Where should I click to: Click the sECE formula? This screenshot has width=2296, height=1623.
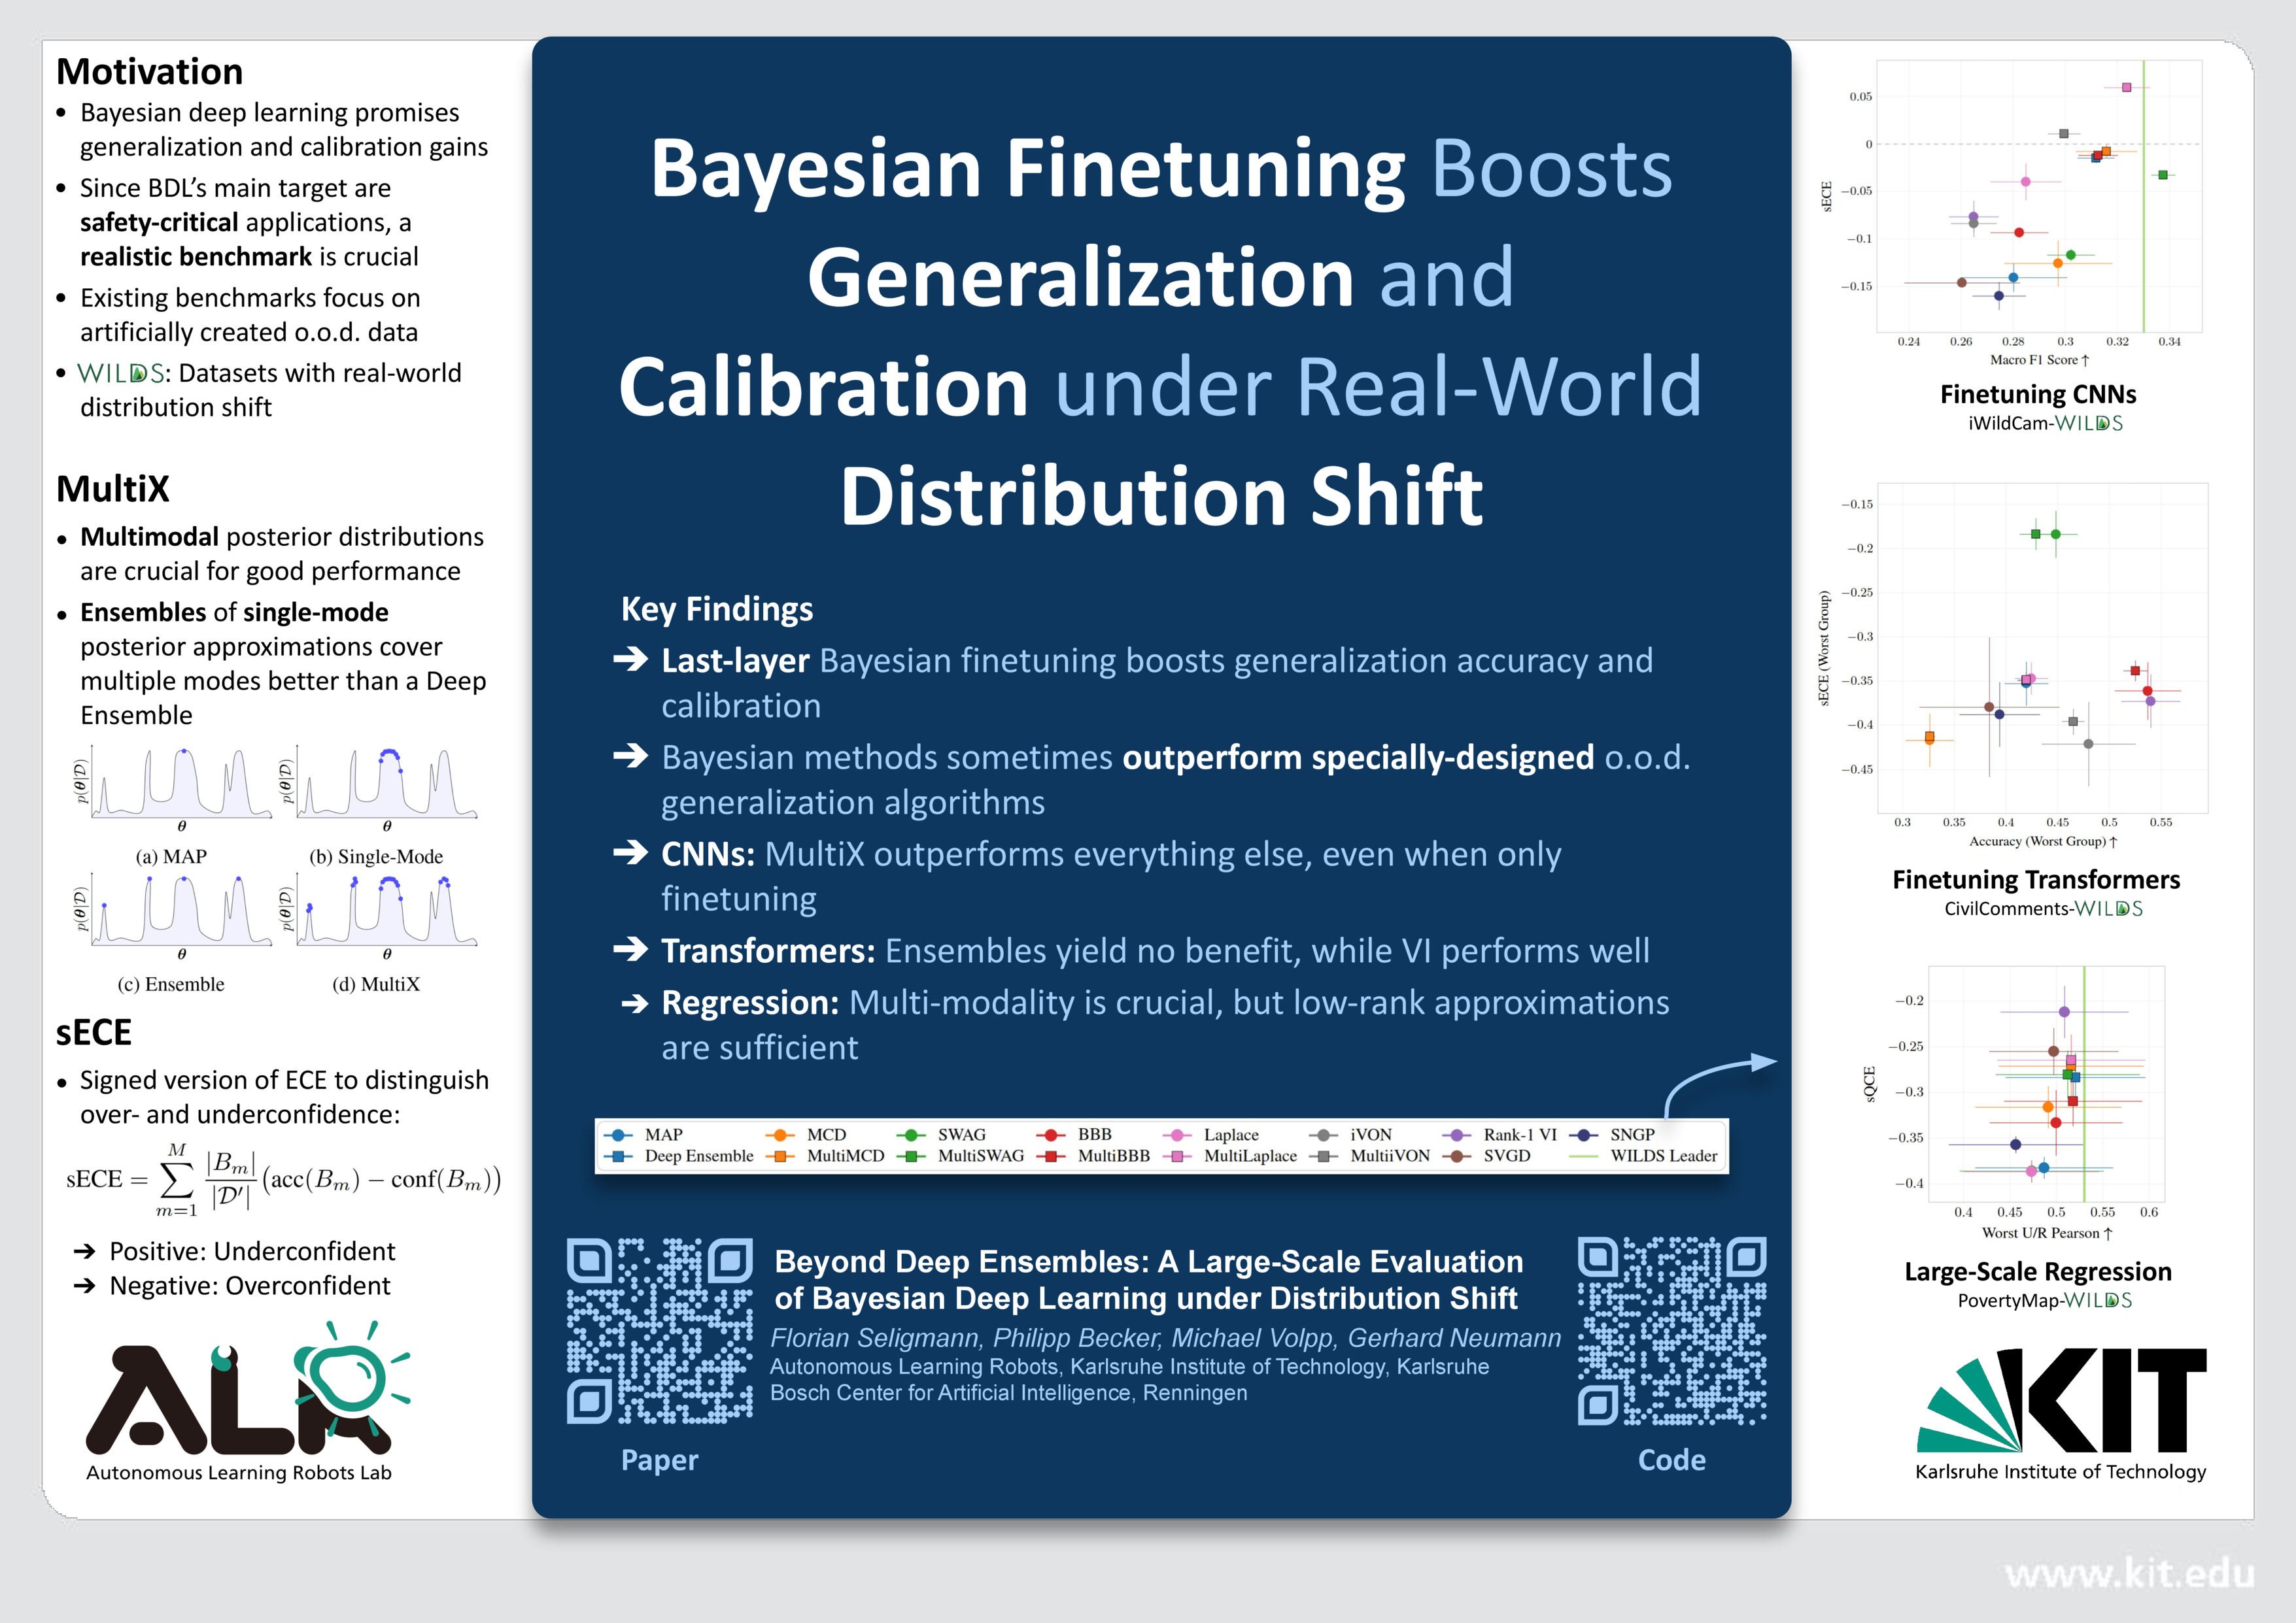click(x=283, y=1180)
